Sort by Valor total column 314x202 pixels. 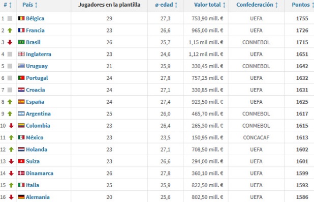click(x=210, y=5)
